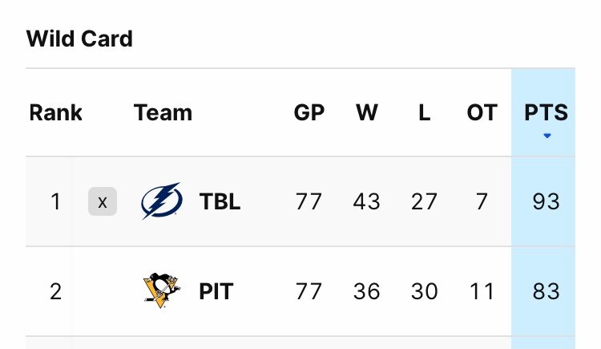
Task: Select the Team column header
Action: coord(163,112)
